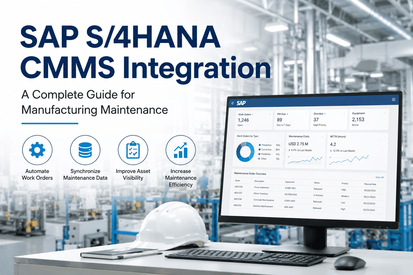Select the Status column header

click(317, 183)
